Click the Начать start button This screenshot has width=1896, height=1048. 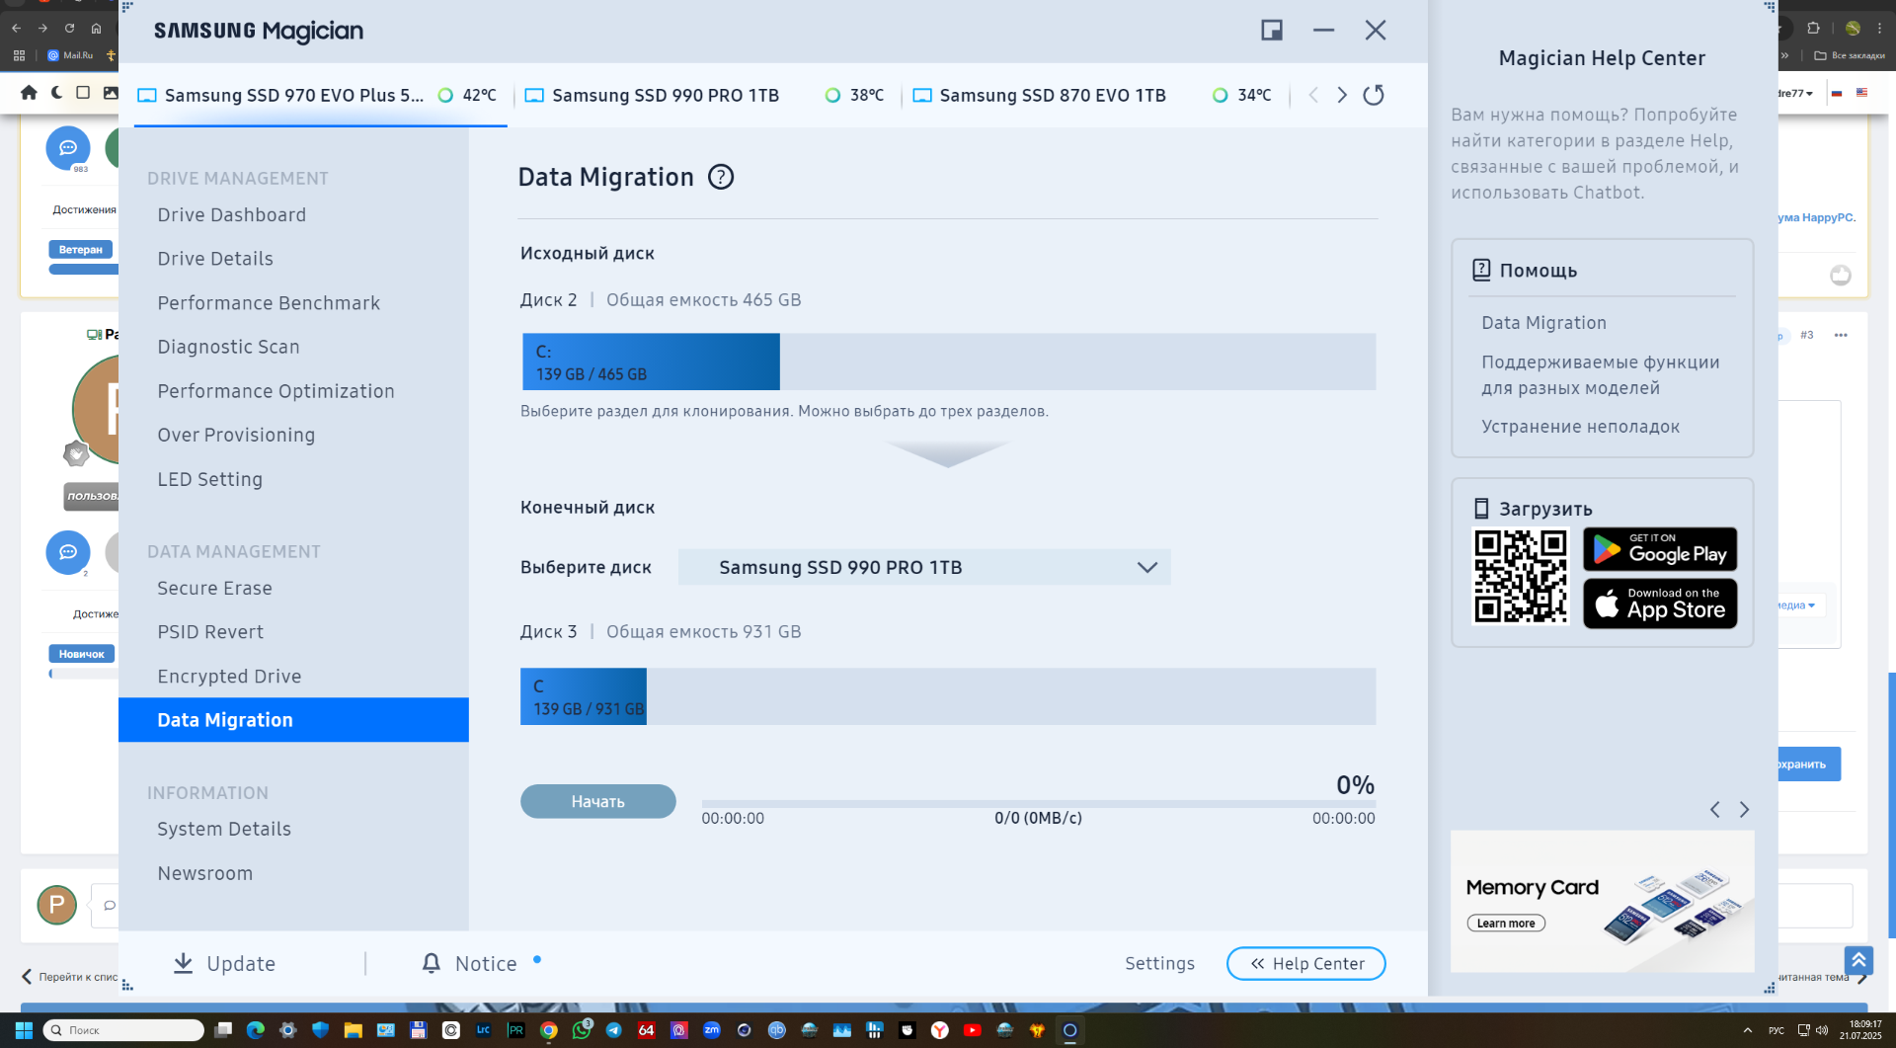598,801
